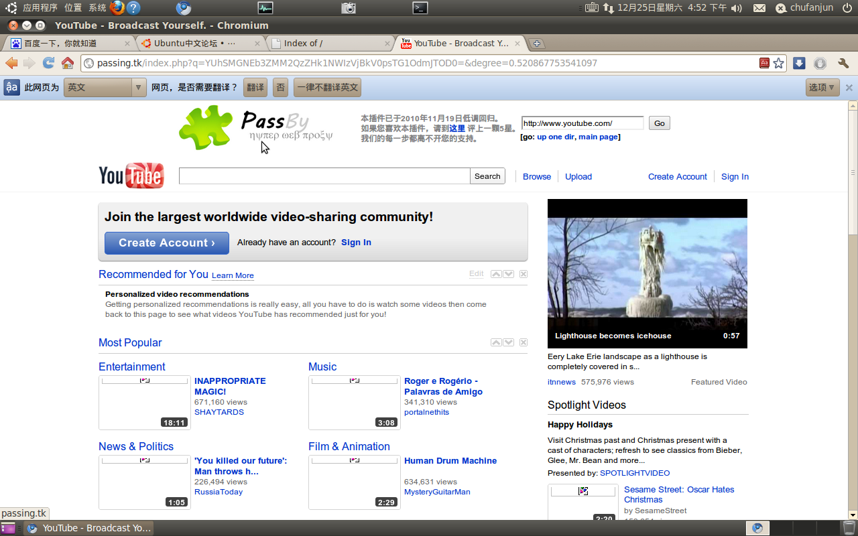Open the home page via house icon
Screen dimensions: 858x536
(x=67, y=63)
